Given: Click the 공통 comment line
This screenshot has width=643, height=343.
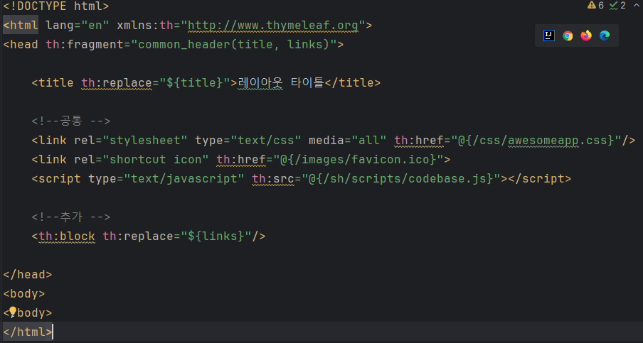Looking at the screenshot, I should (71, 121).
